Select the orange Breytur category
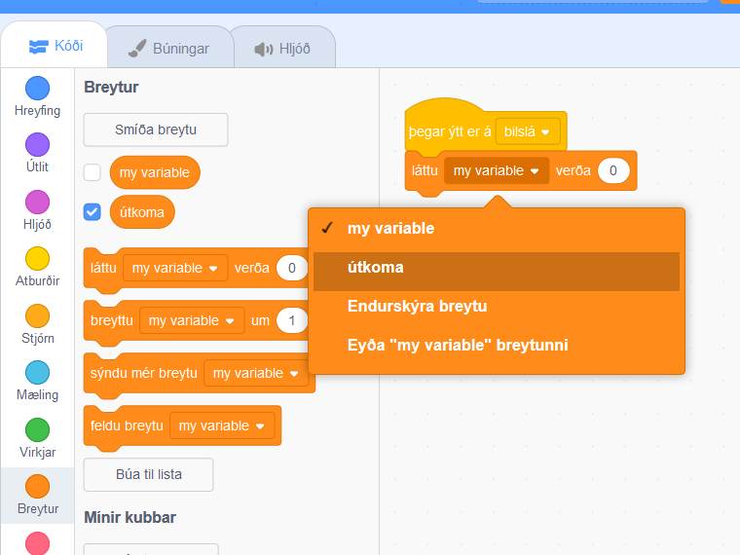 37,486
